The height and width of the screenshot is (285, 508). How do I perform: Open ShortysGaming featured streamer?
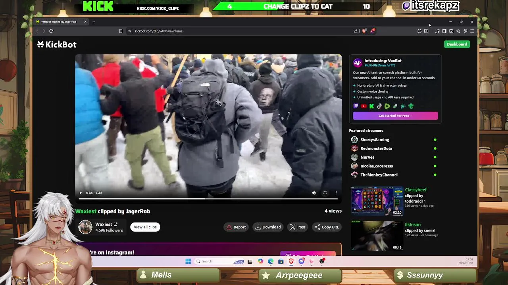click(375, 140)
